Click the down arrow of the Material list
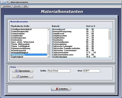The width and height of the screenshot is (122, 98). pyautogui.click(x=110, y=56)
